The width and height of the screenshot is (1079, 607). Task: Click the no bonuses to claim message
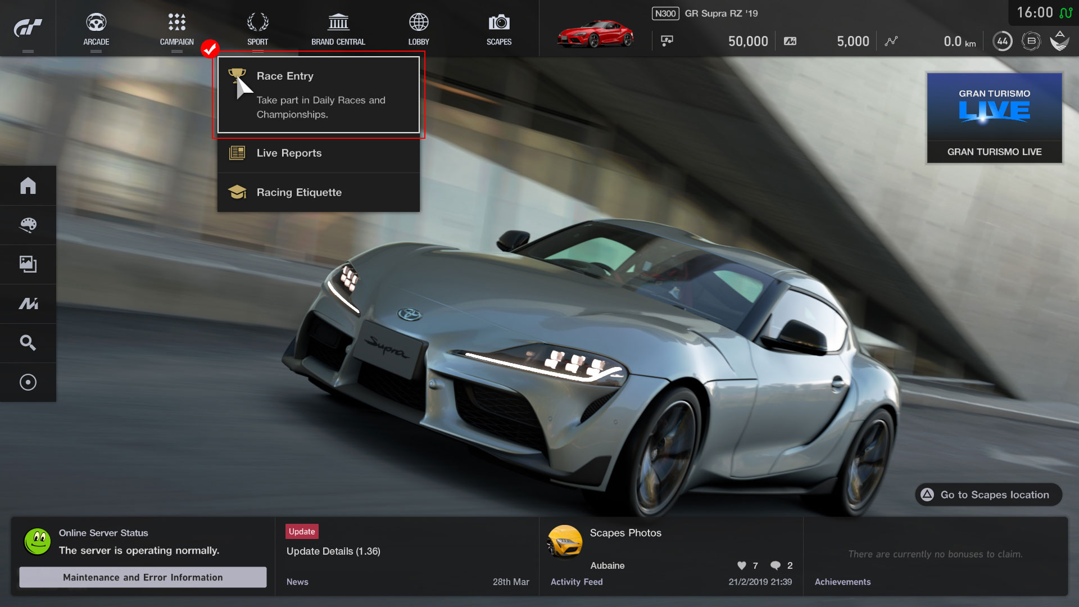pos(935,554)
